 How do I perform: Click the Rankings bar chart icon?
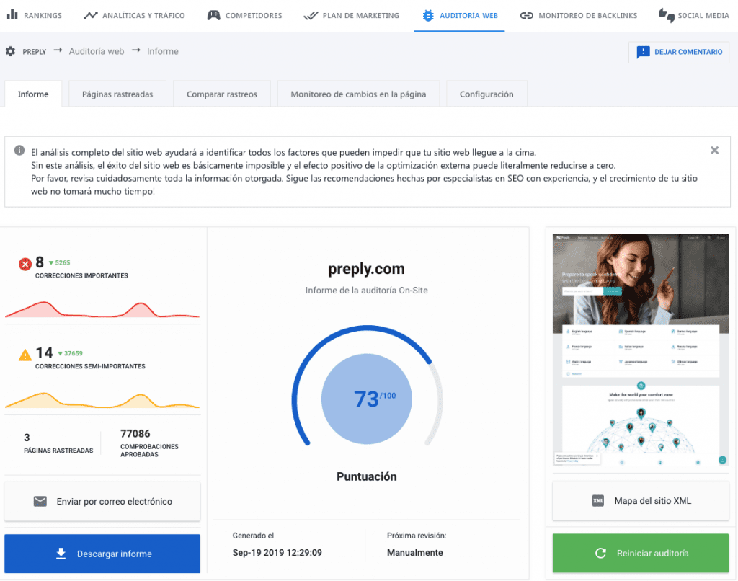coord(12,14)
